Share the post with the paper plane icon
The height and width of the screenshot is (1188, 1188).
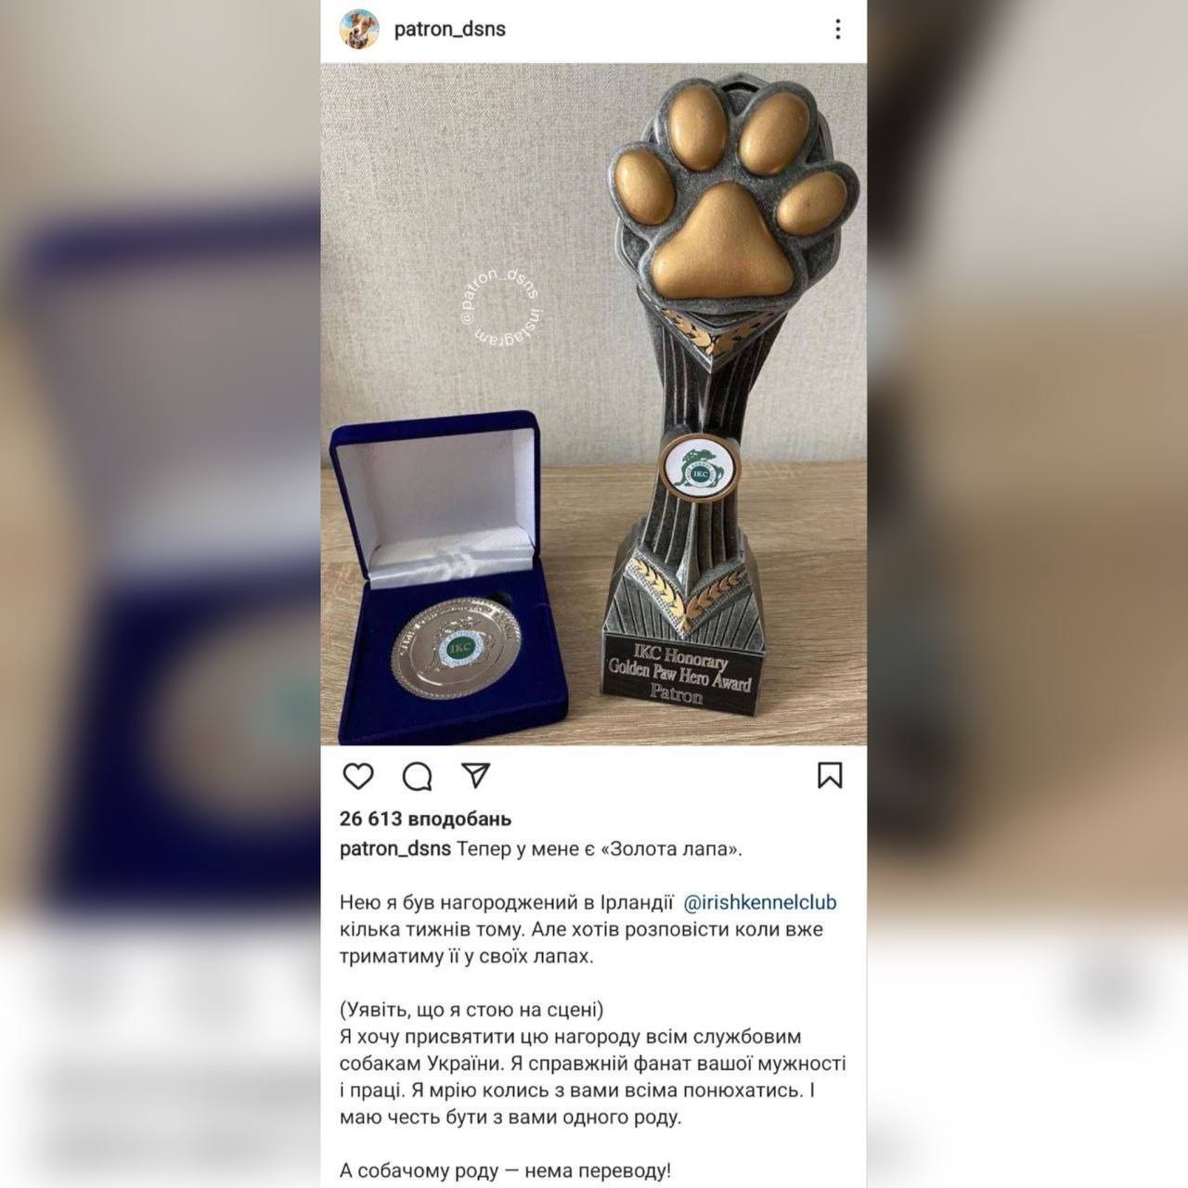(476, 775)
